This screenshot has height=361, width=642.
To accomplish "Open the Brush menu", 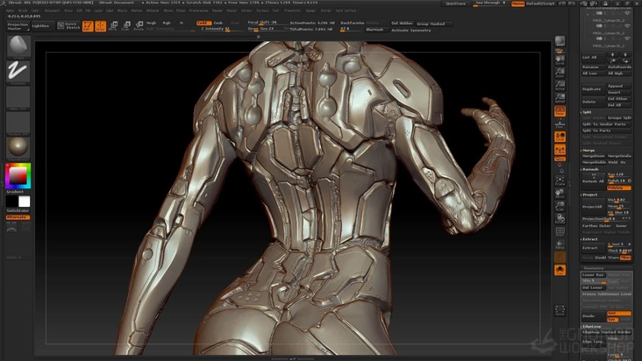I will pyautogui.click(x=23, y=11).
